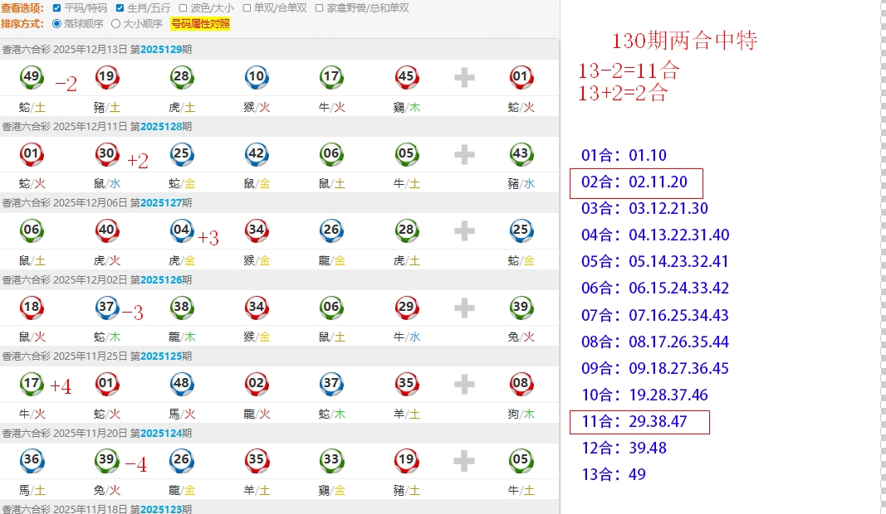Click the 11合 boxed number row
Image resolution: width=886 pixels, height=514 pixels.
pyautogui.click(x=639, y=422)
